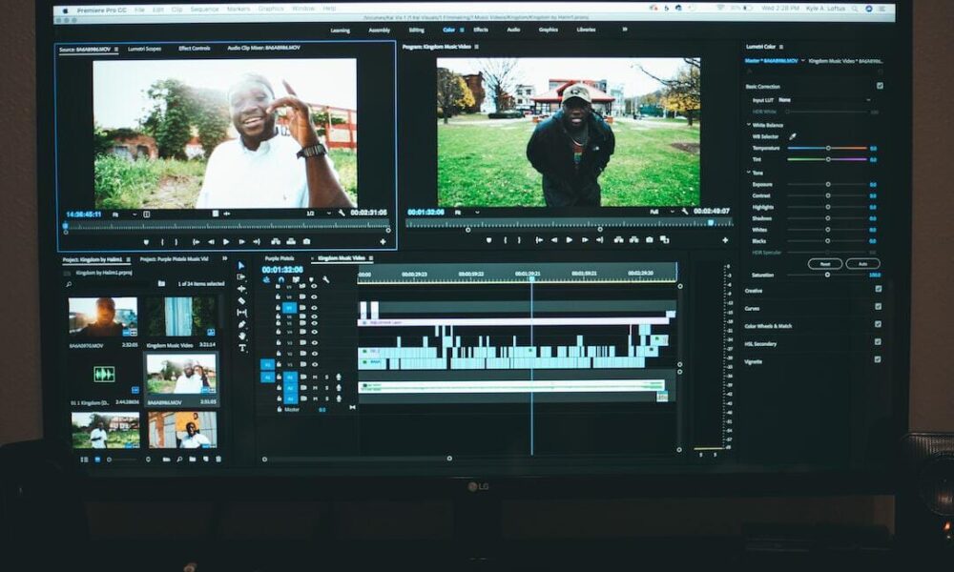This screenshot has height=572, width=954.
Task: Uncheck the Curves section checkbox
Action: [878, 307]
